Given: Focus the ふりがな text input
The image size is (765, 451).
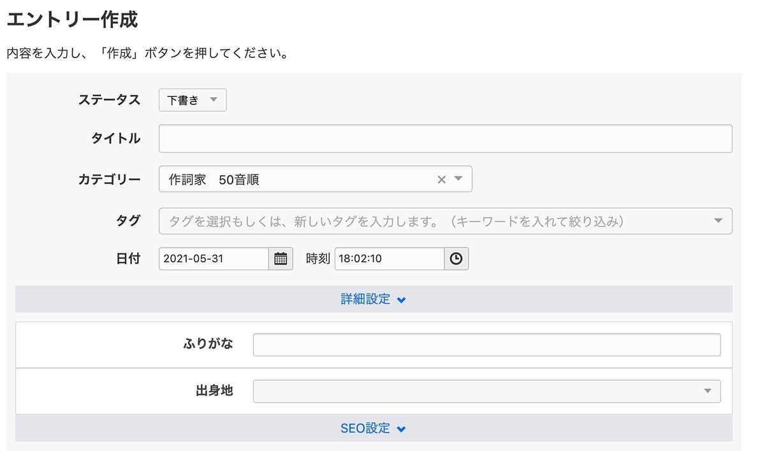Looking at the screenshot, I should pyautogui.click(x=486, y=345).
